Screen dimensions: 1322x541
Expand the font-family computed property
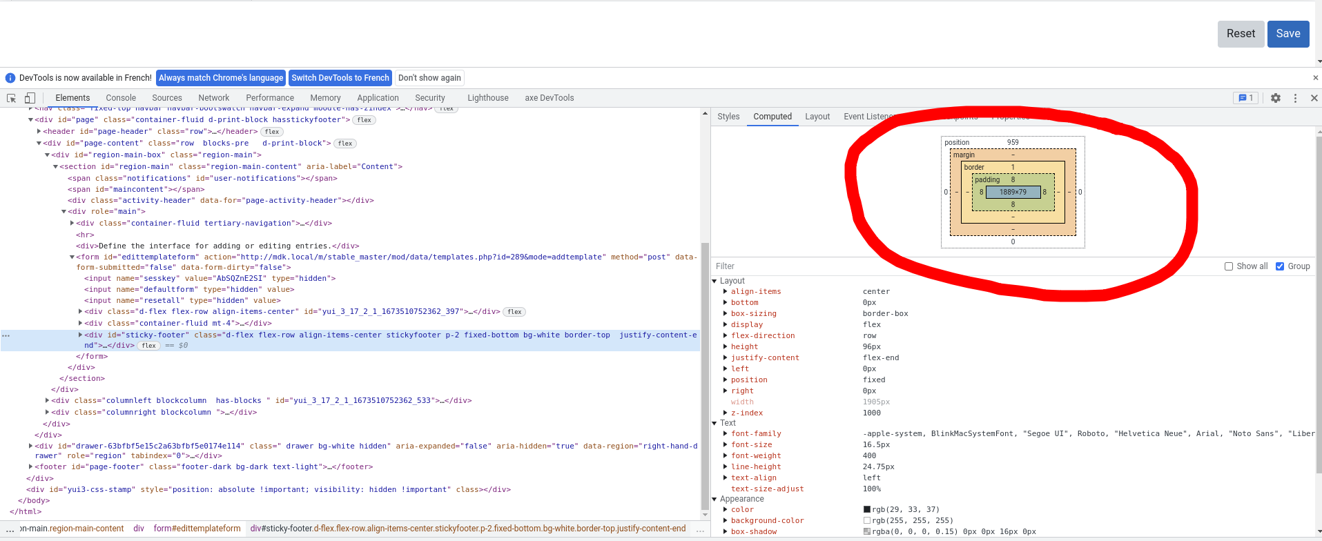click(726, 433)
